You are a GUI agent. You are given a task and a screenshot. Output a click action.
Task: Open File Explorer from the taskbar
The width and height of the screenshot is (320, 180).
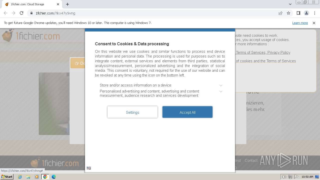tap(28, 177)
